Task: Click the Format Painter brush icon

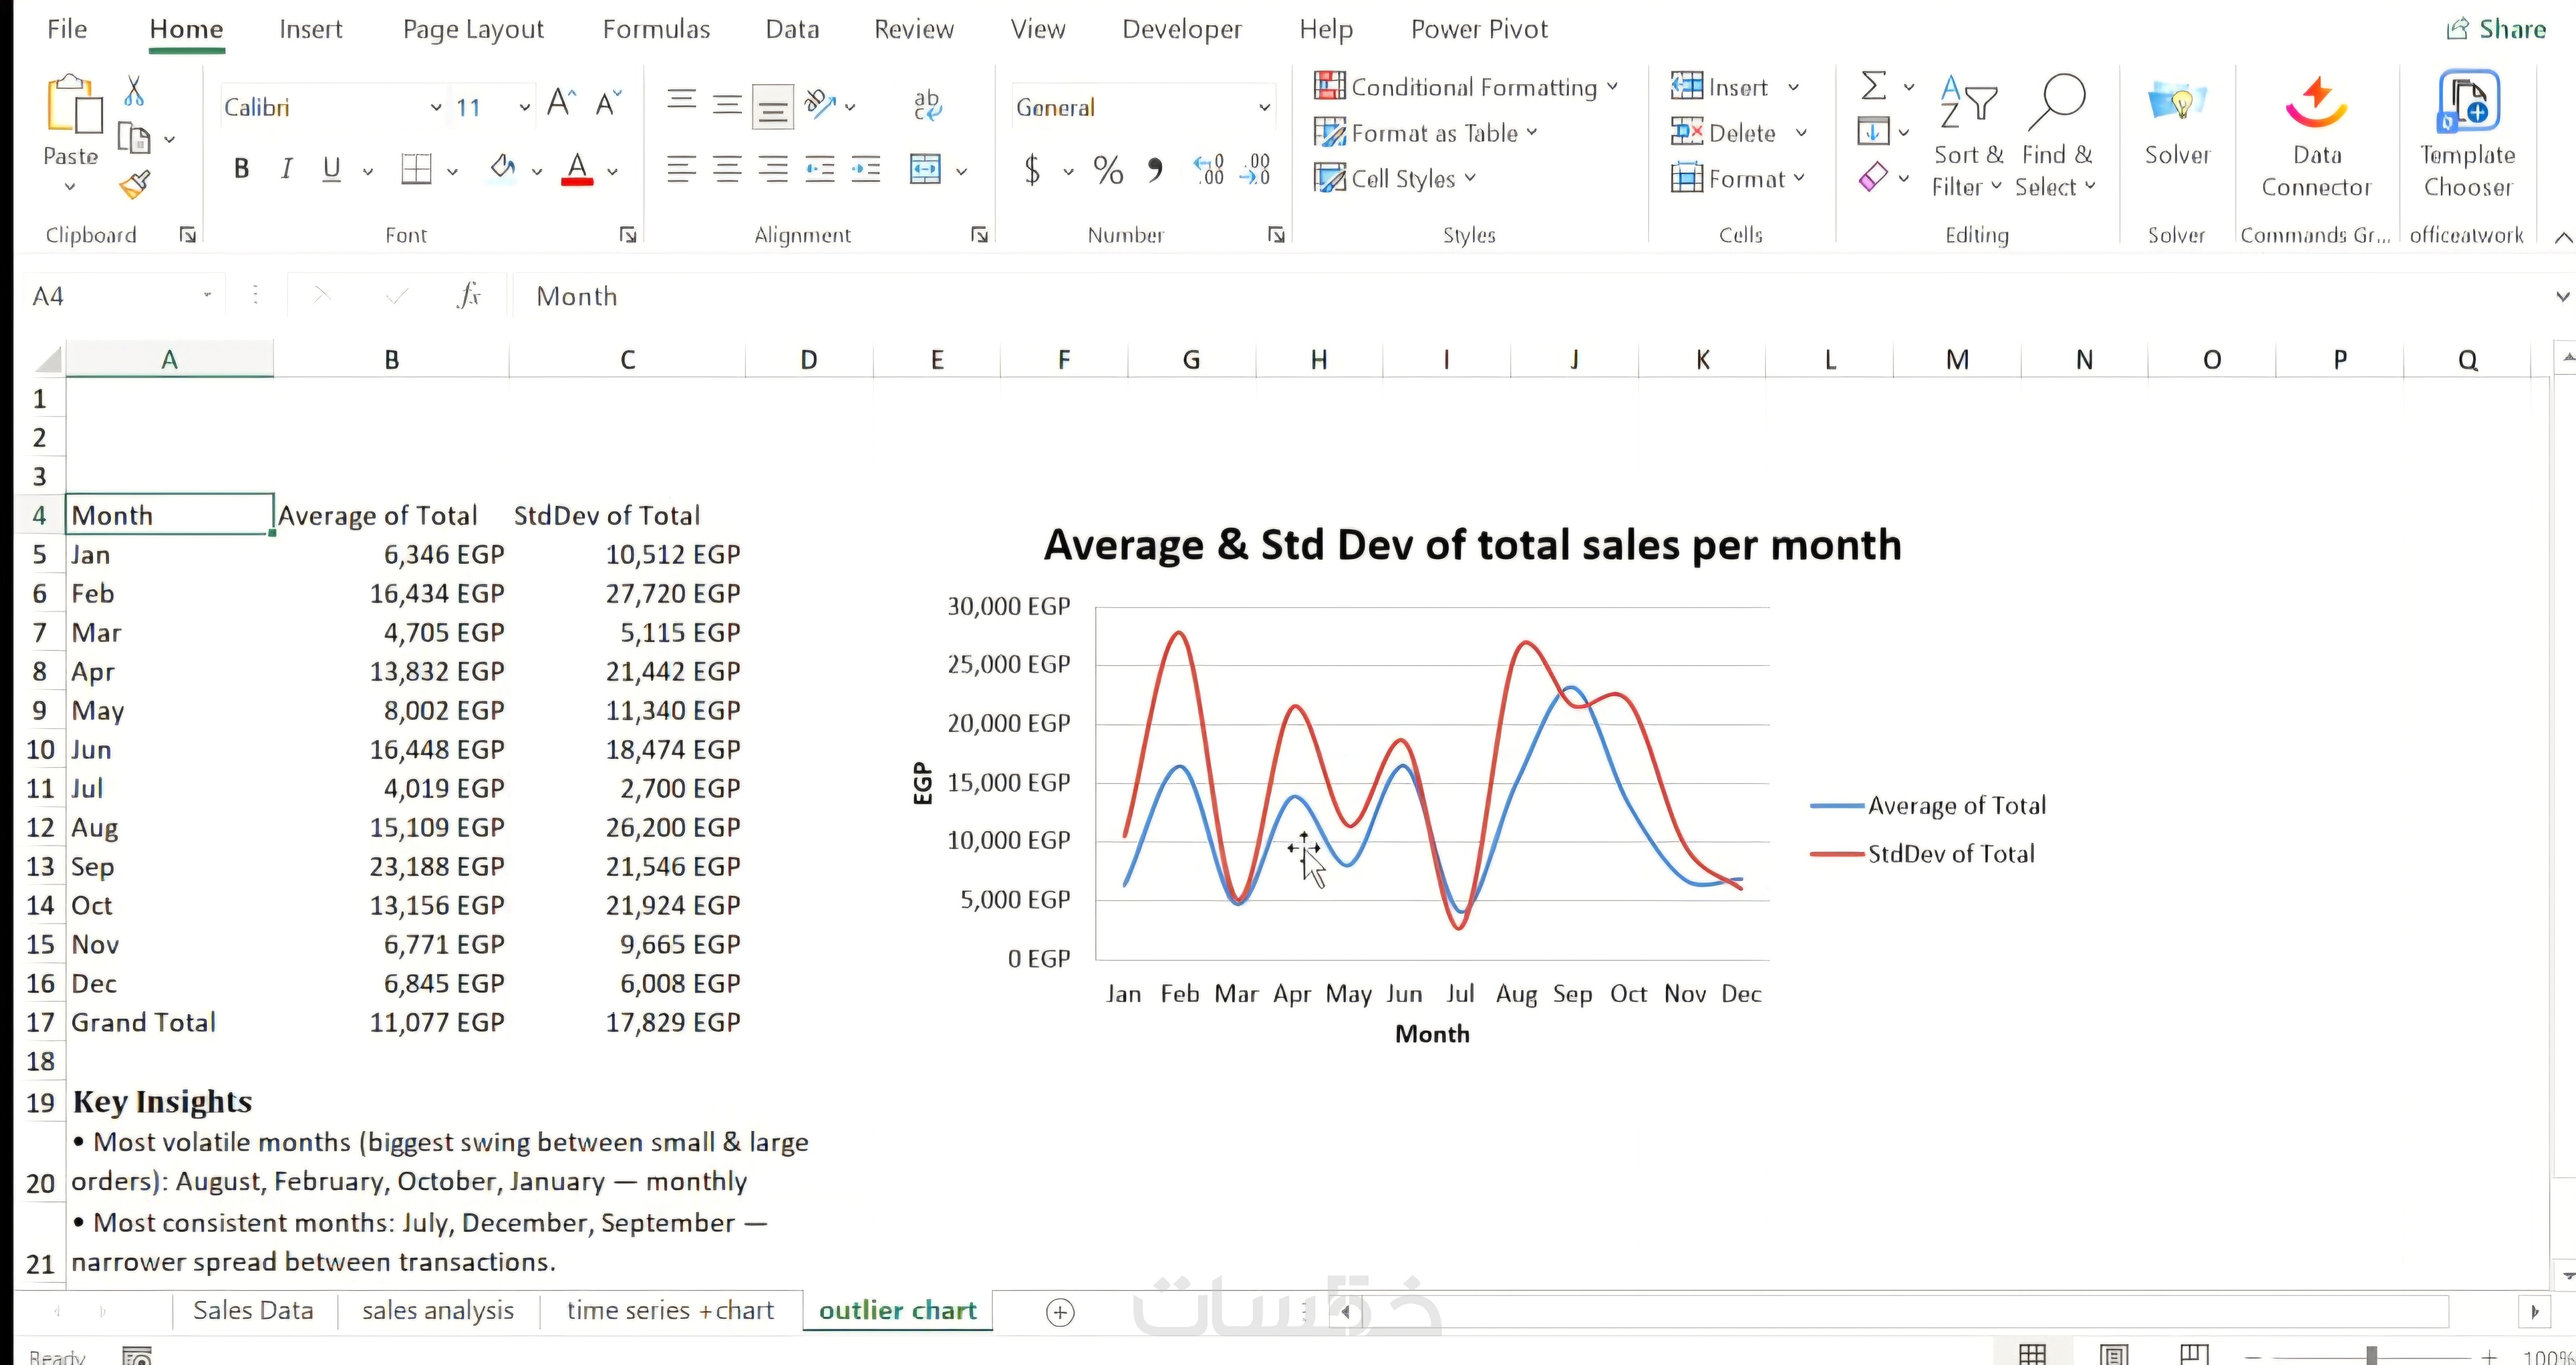Action: tap(135, 185)
